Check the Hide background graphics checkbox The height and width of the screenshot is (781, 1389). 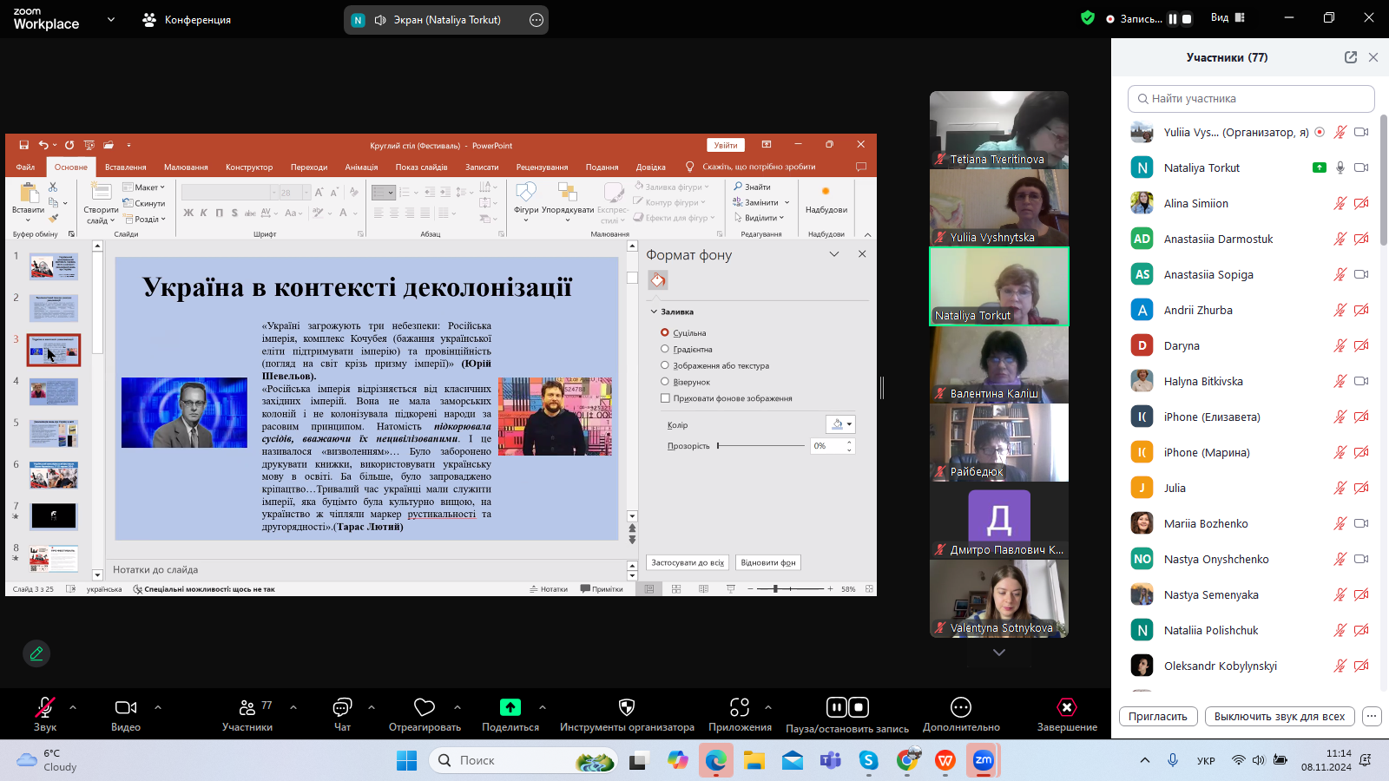pyautogui.click(x=665, y=398)
